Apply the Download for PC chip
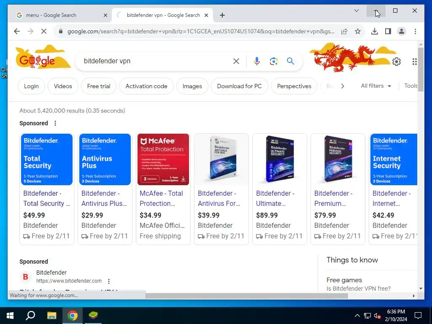The height and width of the screenshot is (324, 432). 240,86
